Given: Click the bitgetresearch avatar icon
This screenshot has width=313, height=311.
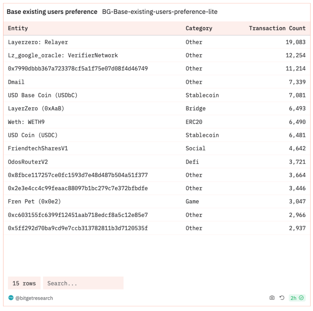Looking at the screenshot, I should 11,298.
